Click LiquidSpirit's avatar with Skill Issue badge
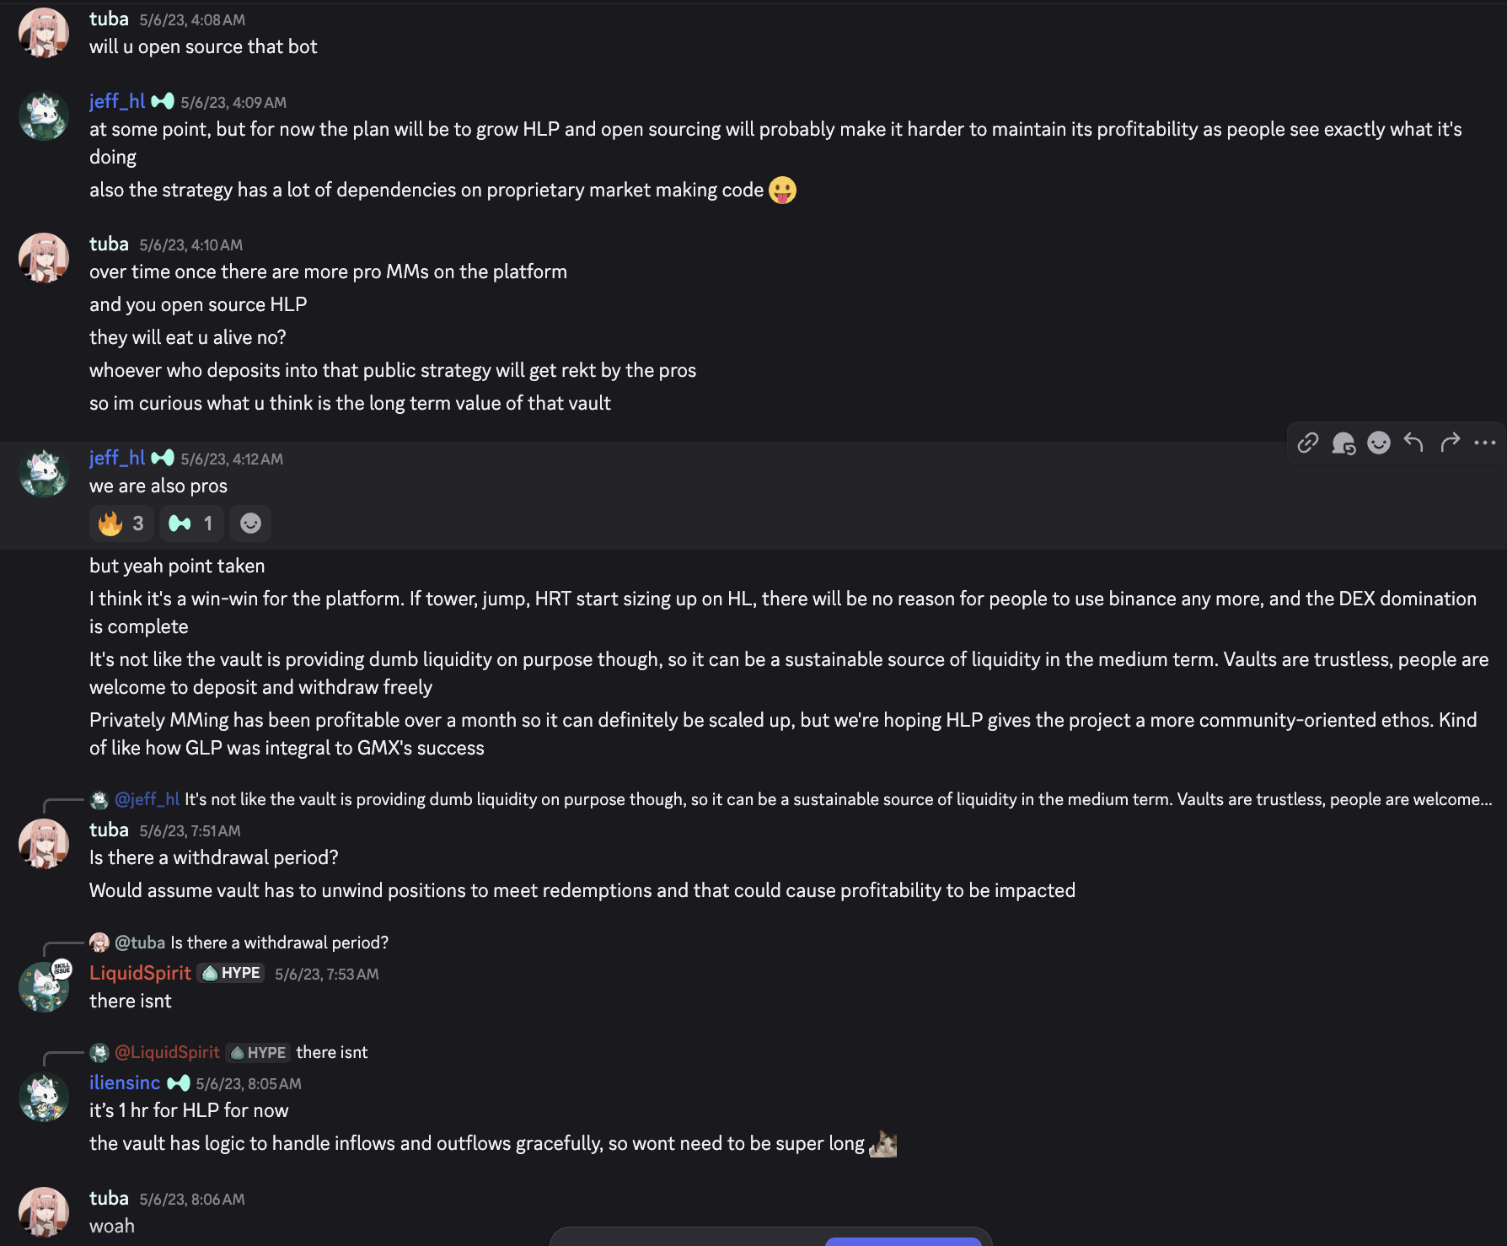Viewport: 1507px width, 1246px height. [x=44, y=986]
